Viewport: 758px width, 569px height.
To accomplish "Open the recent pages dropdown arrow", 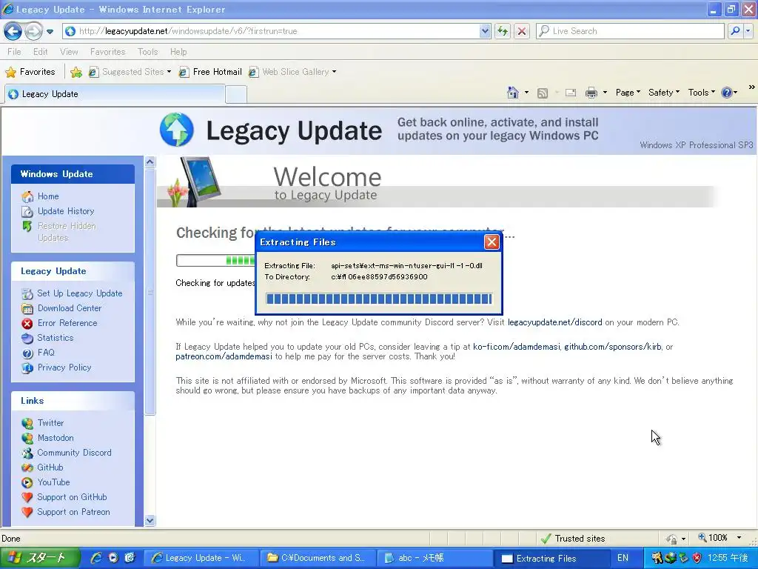I will pyautogui.click(x=50, y=32).
